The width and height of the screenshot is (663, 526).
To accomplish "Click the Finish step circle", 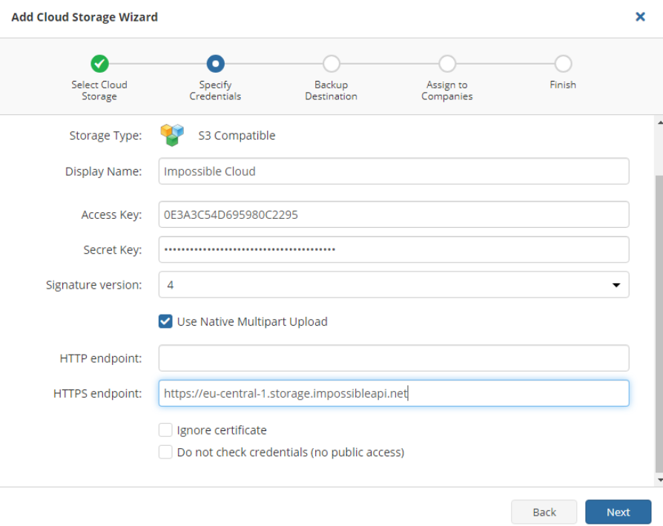I will (x=563, y=64).
